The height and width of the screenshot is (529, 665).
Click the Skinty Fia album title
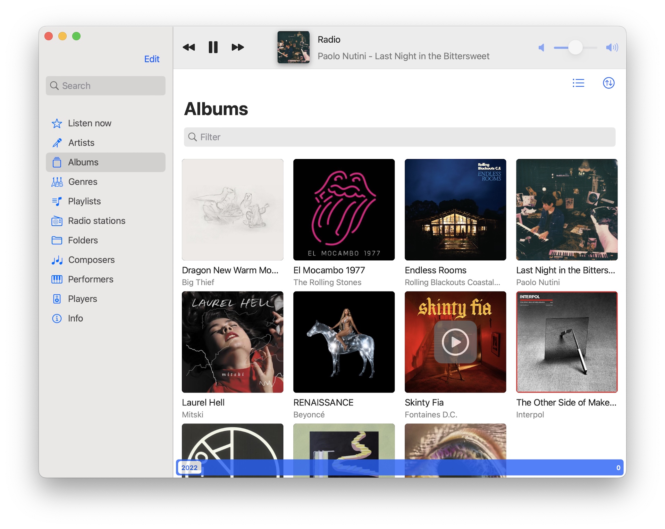pos(424,402)
